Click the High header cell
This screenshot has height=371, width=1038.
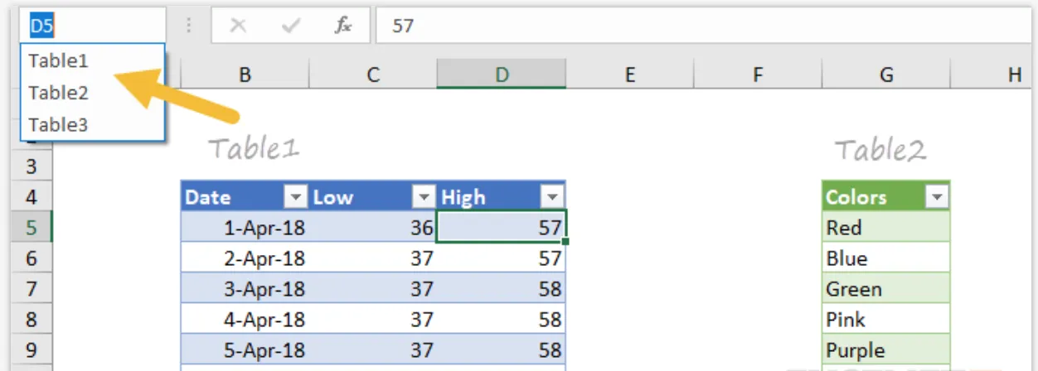click(502, 197)
